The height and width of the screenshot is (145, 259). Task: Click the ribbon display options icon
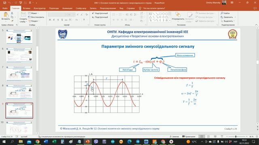232,3
